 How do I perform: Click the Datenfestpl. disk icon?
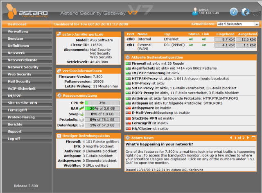pos(81,125)
